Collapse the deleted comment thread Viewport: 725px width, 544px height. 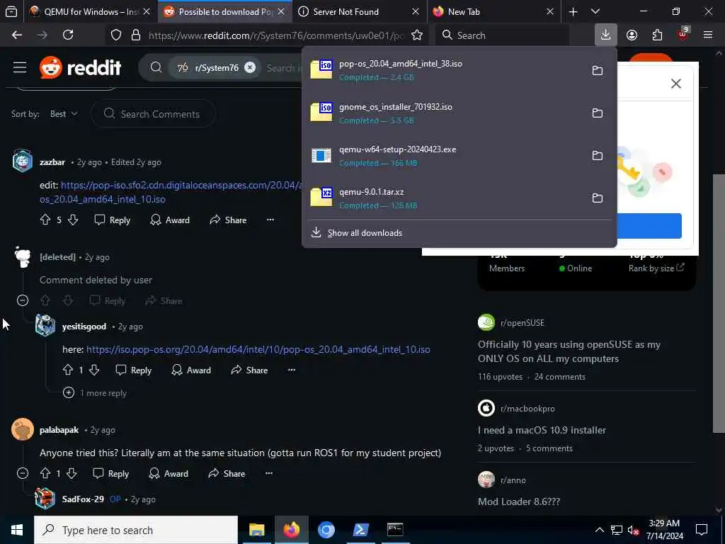pyautogui.click(x=22, y=300)
